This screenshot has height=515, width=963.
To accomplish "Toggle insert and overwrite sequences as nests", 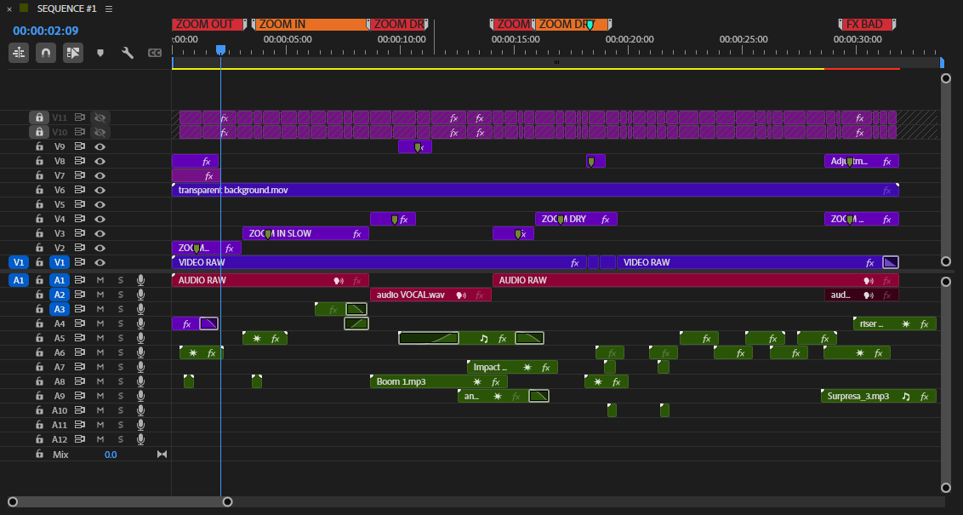I will tap(19, 53).
